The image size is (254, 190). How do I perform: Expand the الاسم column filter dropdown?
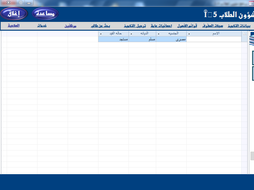(189, 34)
